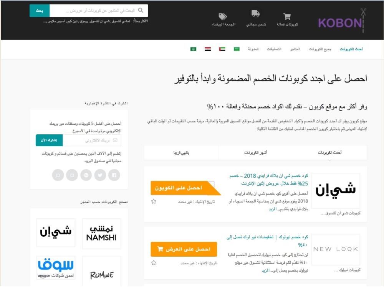Click المزيد link in شي ان coupon
Screen dimensions: 384x287
(x=272, y=209)
